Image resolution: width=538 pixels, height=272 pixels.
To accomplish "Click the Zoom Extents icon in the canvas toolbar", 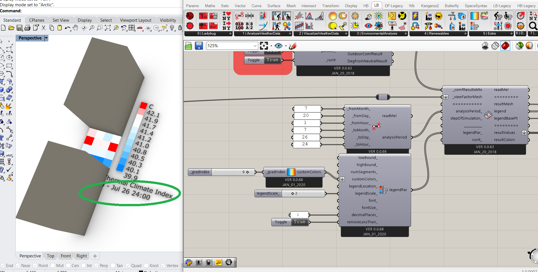I will (x=264, y=46).
